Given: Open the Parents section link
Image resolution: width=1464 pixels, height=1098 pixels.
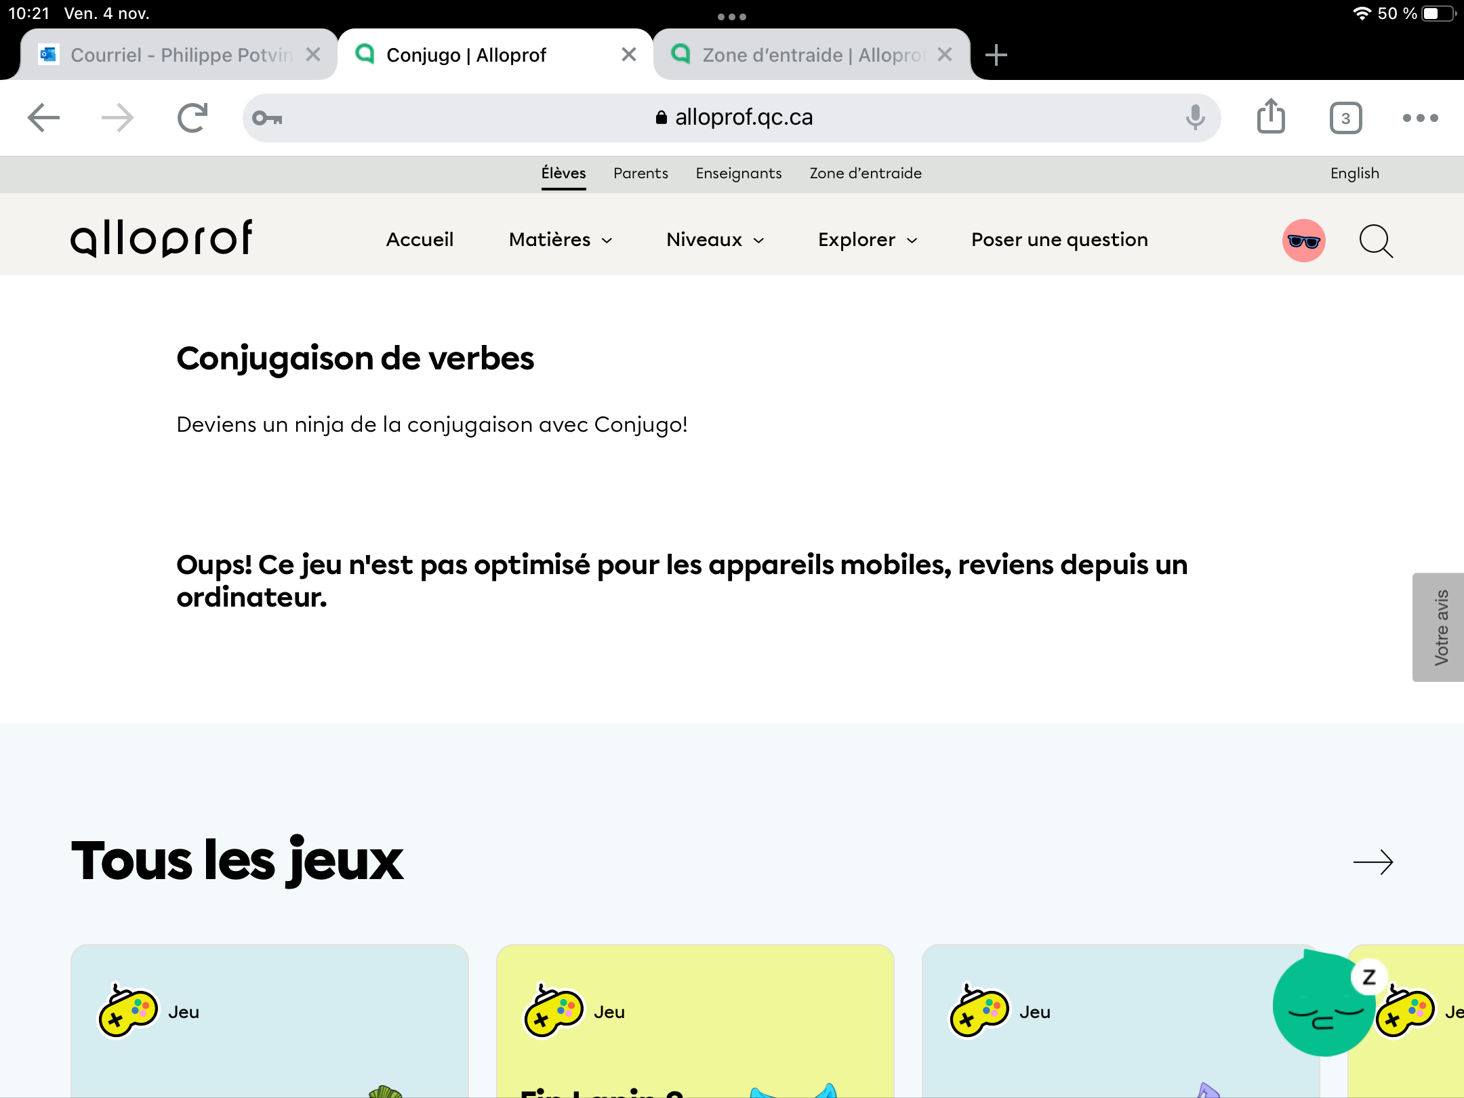Looking at the screenshot, I should pyautogui.click(x=640, y=174).
